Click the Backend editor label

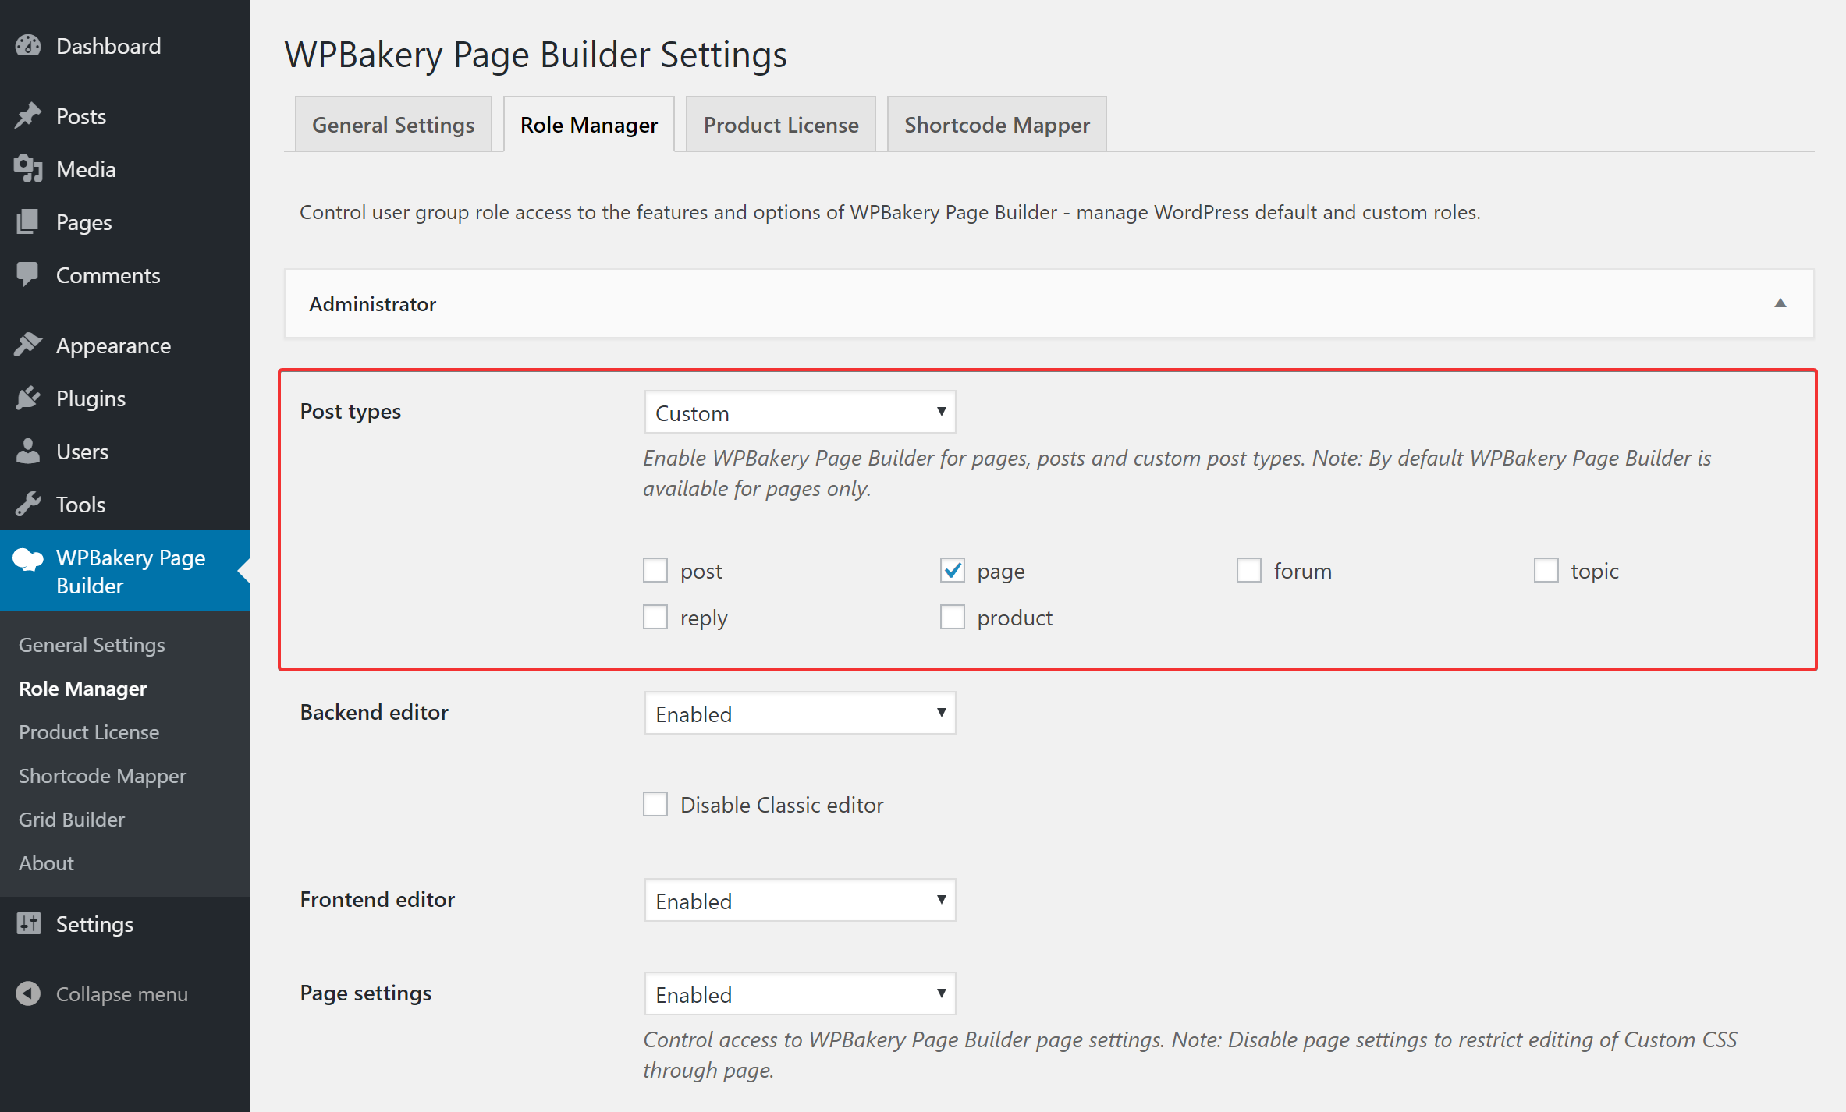click(375, 712)
